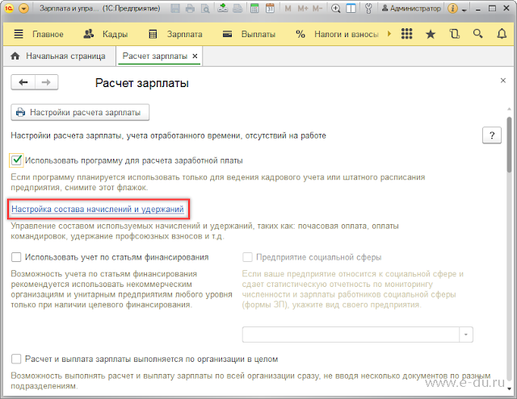Click the percent icon for Налоги
The image size is (517, 399).
(300, 34)
